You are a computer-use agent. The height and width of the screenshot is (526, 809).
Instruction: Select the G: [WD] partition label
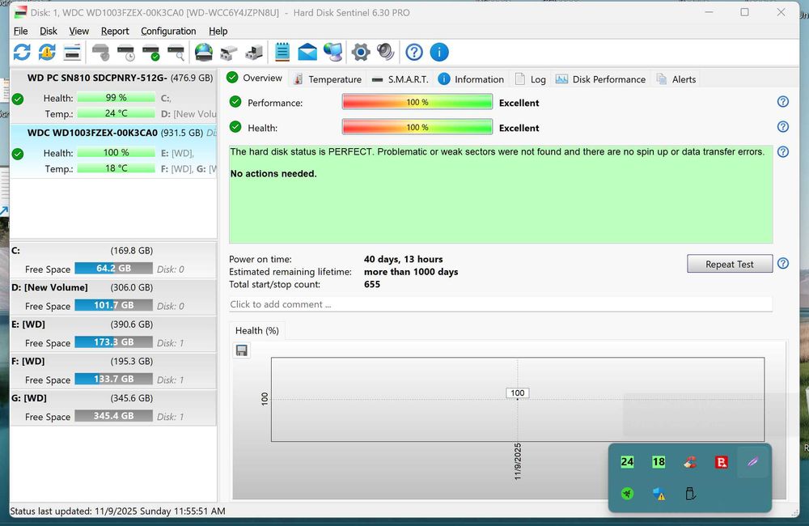click(29, 398)
